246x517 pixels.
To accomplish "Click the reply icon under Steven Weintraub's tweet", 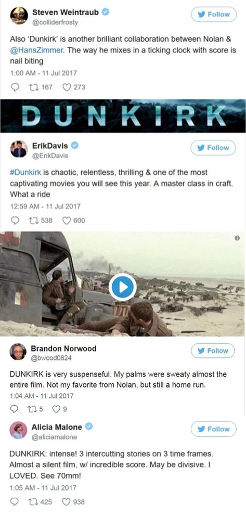I will pos(15,87).
